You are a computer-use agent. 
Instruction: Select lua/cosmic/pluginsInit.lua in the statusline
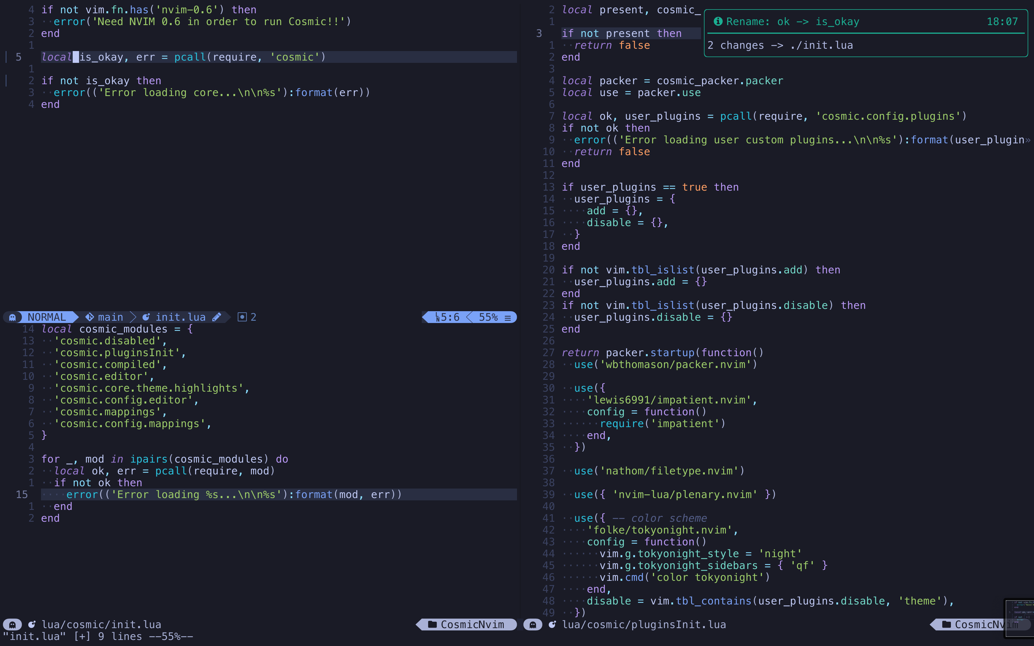(643, 625)
